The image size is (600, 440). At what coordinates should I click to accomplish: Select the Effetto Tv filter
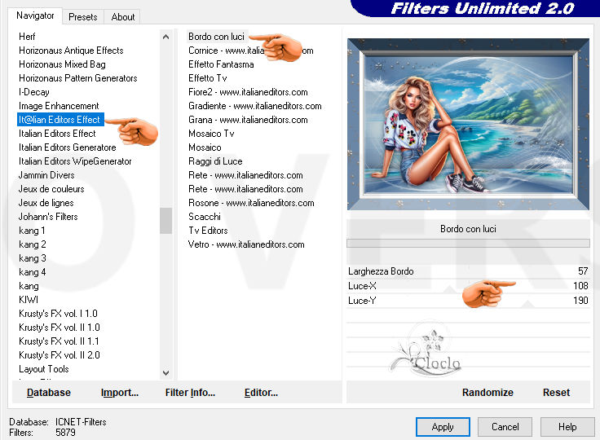pos(207,78)
